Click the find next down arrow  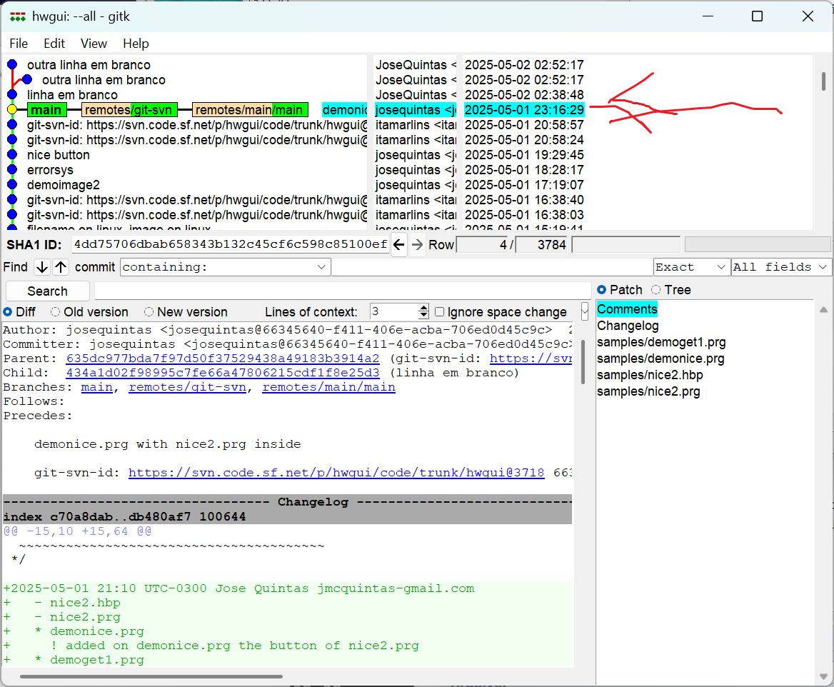[x=42, y=267]
